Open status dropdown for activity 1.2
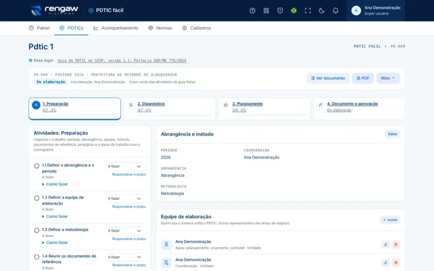Image resolution: width=434 pixels, height=271 pixels. tap(125, 199)
